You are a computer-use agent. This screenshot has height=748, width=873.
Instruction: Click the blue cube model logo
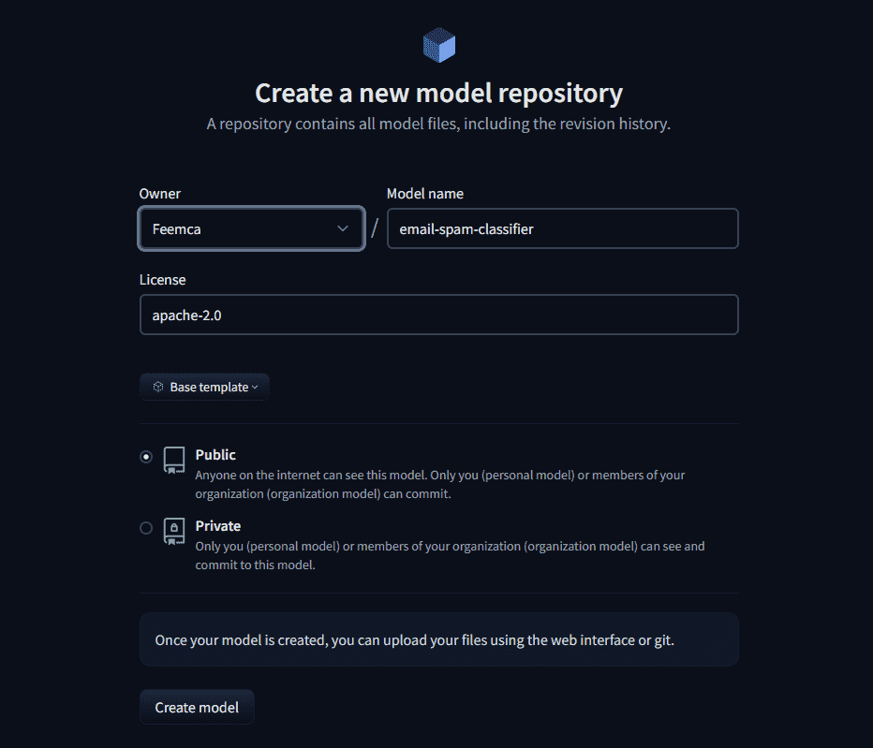tap(438, 45)
